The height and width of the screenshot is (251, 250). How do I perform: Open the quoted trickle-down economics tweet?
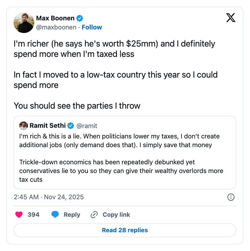[125, 153]
